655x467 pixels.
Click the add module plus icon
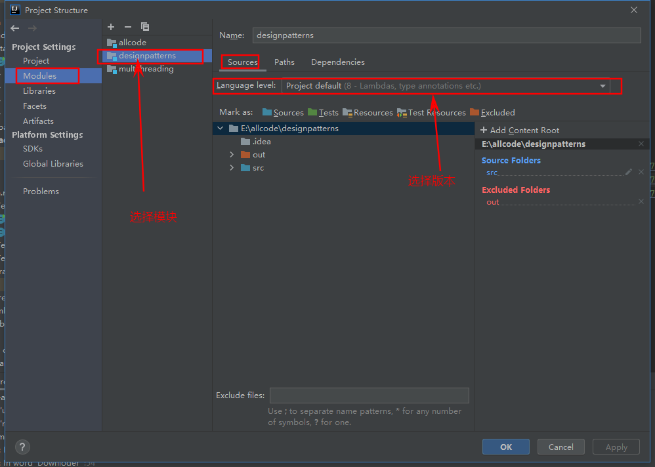tap(111, 27)
